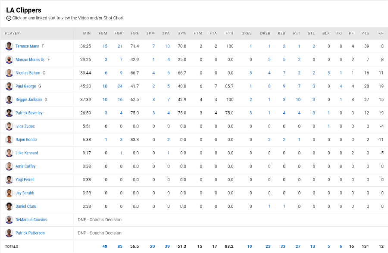View Reggie Jackson's 16 field goal attempts
The image size is (388, 253).
pos(120,100)
